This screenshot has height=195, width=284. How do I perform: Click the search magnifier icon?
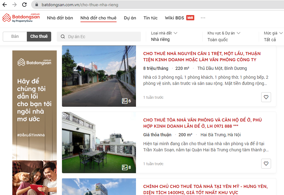click(x=63, y=37)
